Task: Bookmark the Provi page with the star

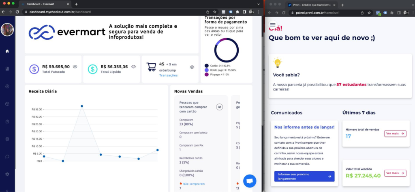Action: tap(369, 13)
